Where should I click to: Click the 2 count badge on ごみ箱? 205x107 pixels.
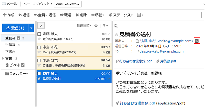(23, 65)
